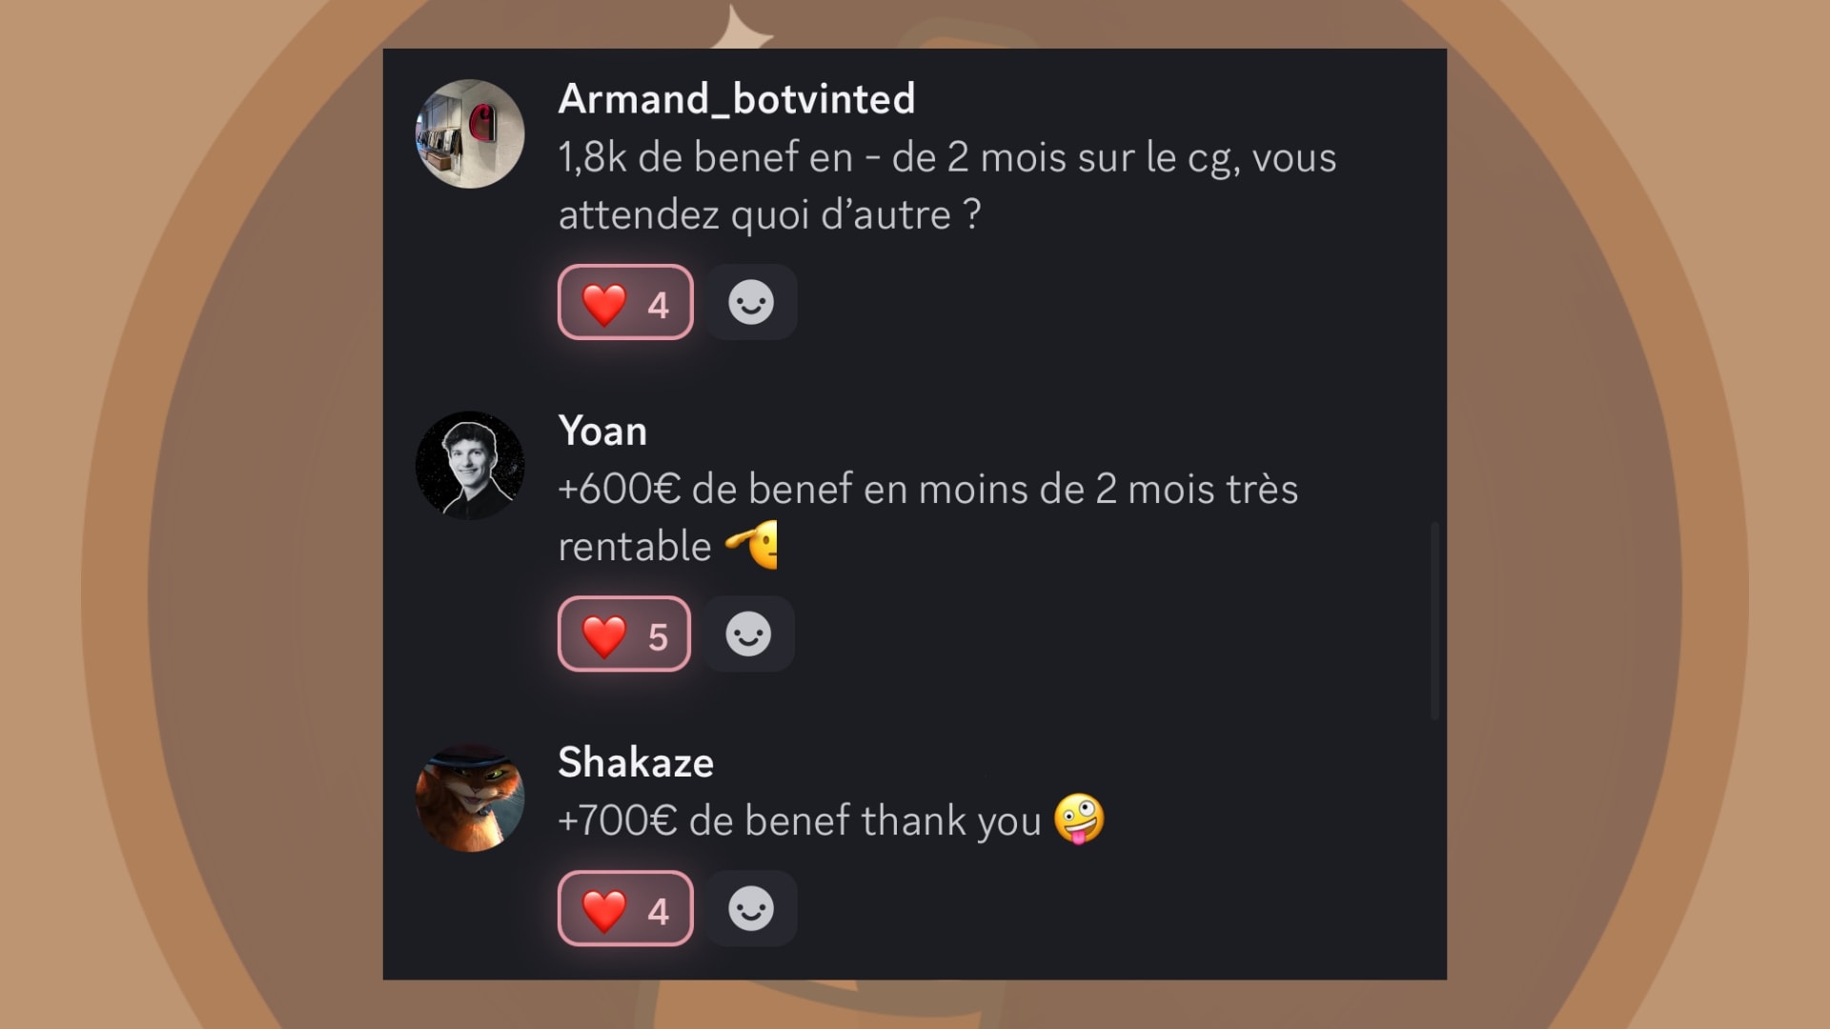1830x1029 pixels.
Task: Open the add-reaction smiley under Shakaze's message
Action: (x=751, y=909)
